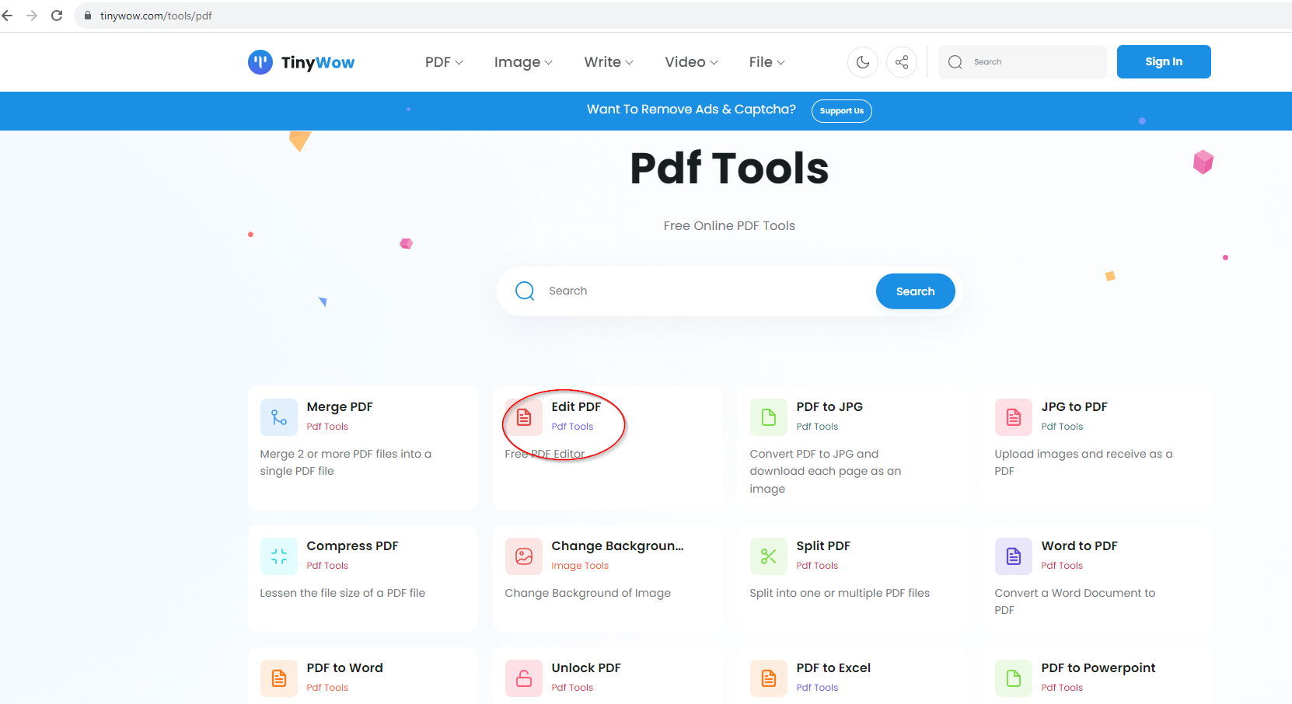Viewport: 1292px width, 704px height.
Task: Open the Merge PDF title link
Action: (340, 407)
